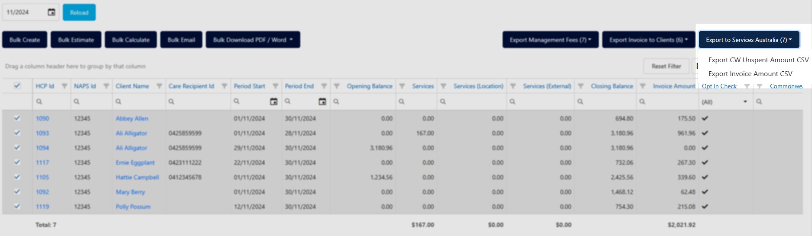Screen dimensions: 812x236
Task: Open Period Start column filter icon
Action: (x=275, y=86)
